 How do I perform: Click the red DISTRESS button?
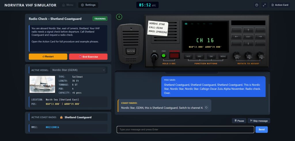point(174,55)
